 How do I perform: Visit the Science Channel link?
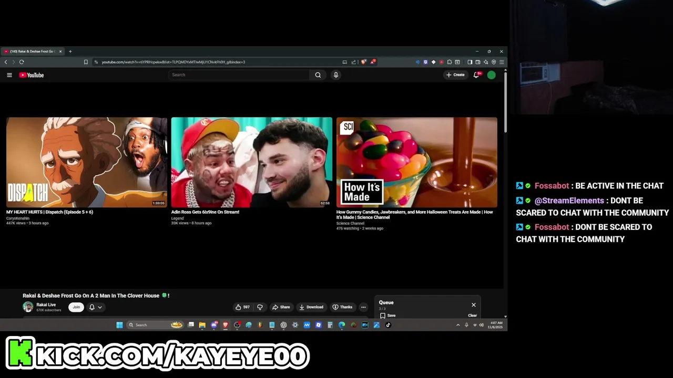click(x=350, y=224)
